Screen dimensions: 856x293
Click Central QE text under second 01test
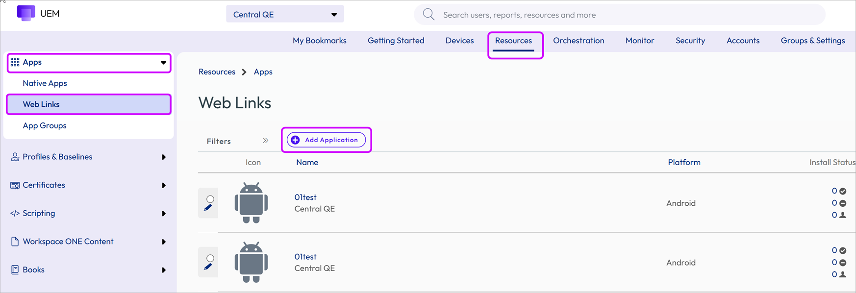[315, 269]
